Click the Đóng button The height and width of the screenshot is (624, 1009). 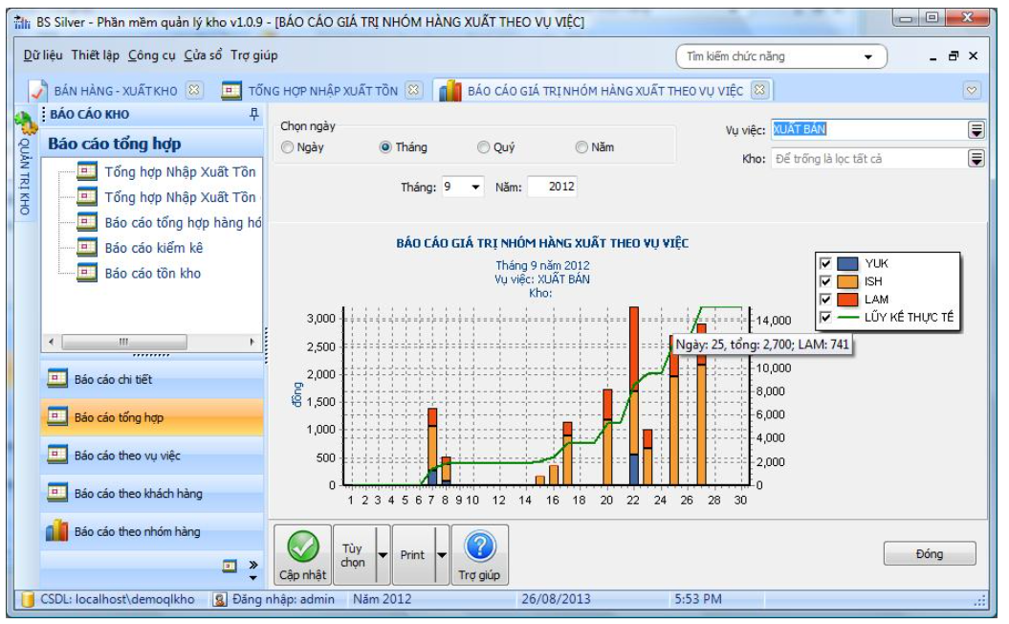[929, 554]
